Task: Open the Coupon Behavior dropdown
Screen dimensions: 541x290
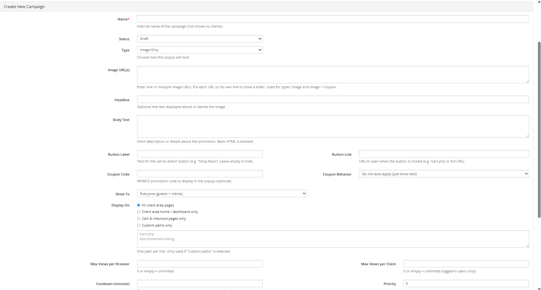Action: click(444, 174)
